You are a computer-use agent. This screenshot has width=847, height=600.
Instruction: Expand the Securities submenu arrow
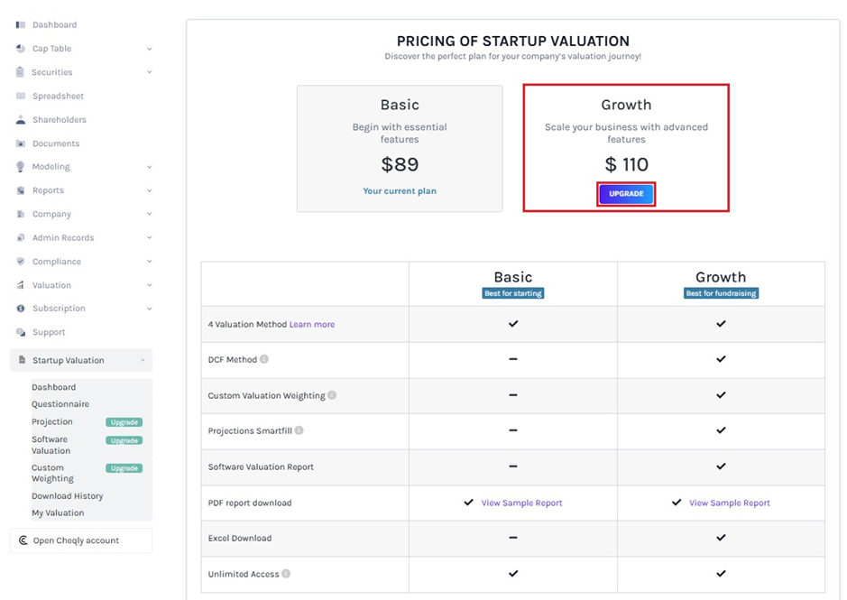[149, 72]
